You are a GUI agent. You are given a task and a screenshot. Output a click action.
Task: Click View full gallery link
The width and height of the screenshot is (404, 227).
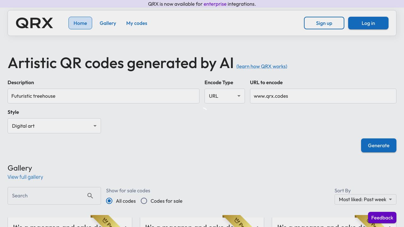pos(25,177)
